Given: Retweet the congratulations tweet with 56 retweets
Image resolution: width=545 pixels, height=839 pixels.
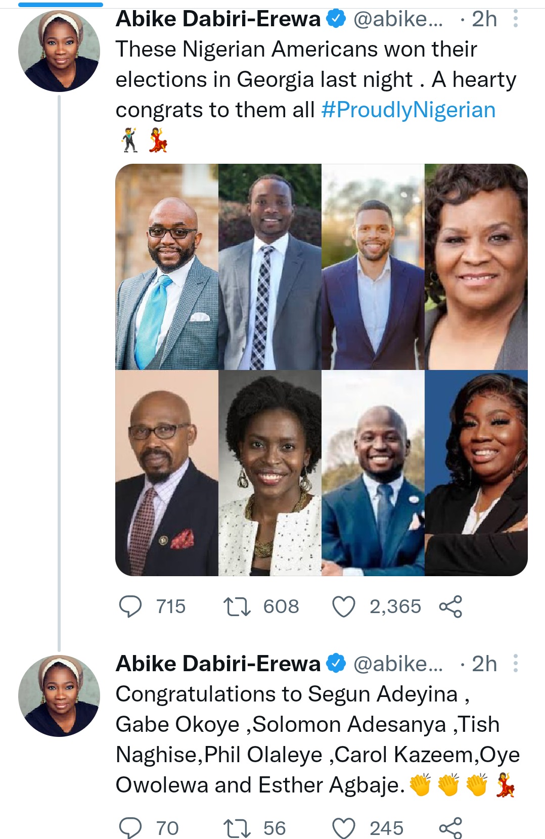Looking at the screenshot, I should tap(237, 828).
